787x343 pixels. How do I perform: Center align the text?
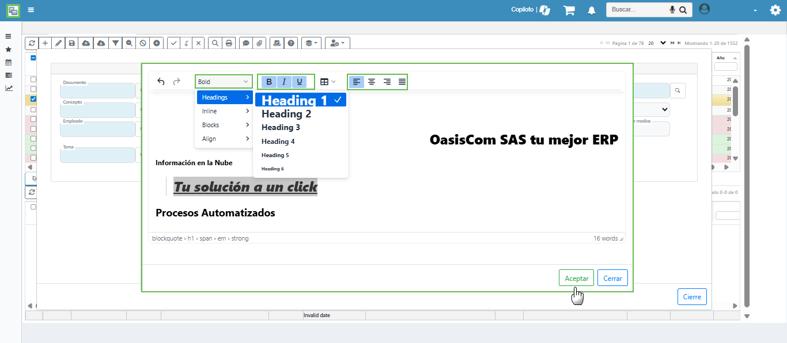tap(372, 82)
